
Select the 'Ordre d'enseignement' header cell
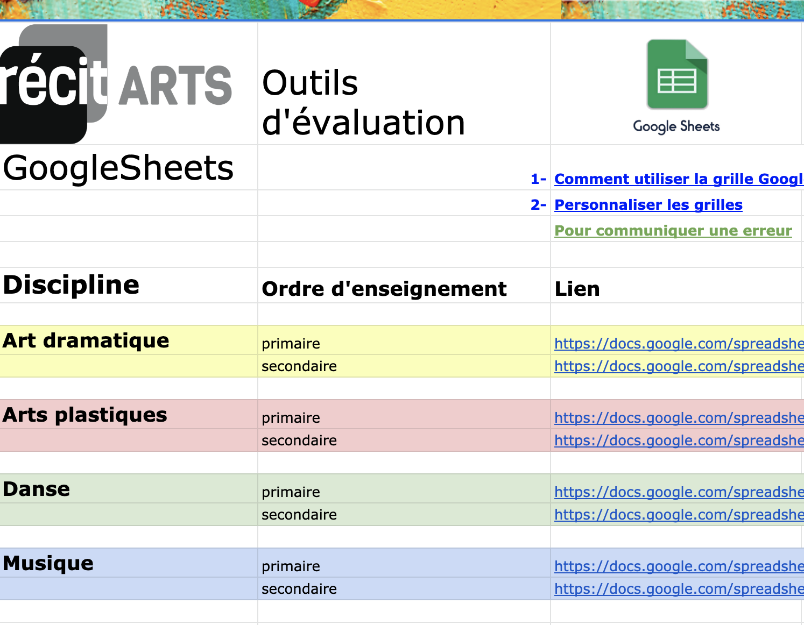[x=404, y=285]
